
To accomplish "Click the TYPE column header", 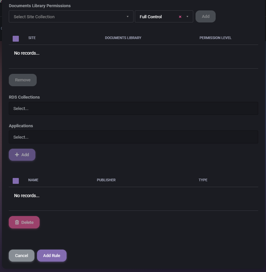I will 203,180.
